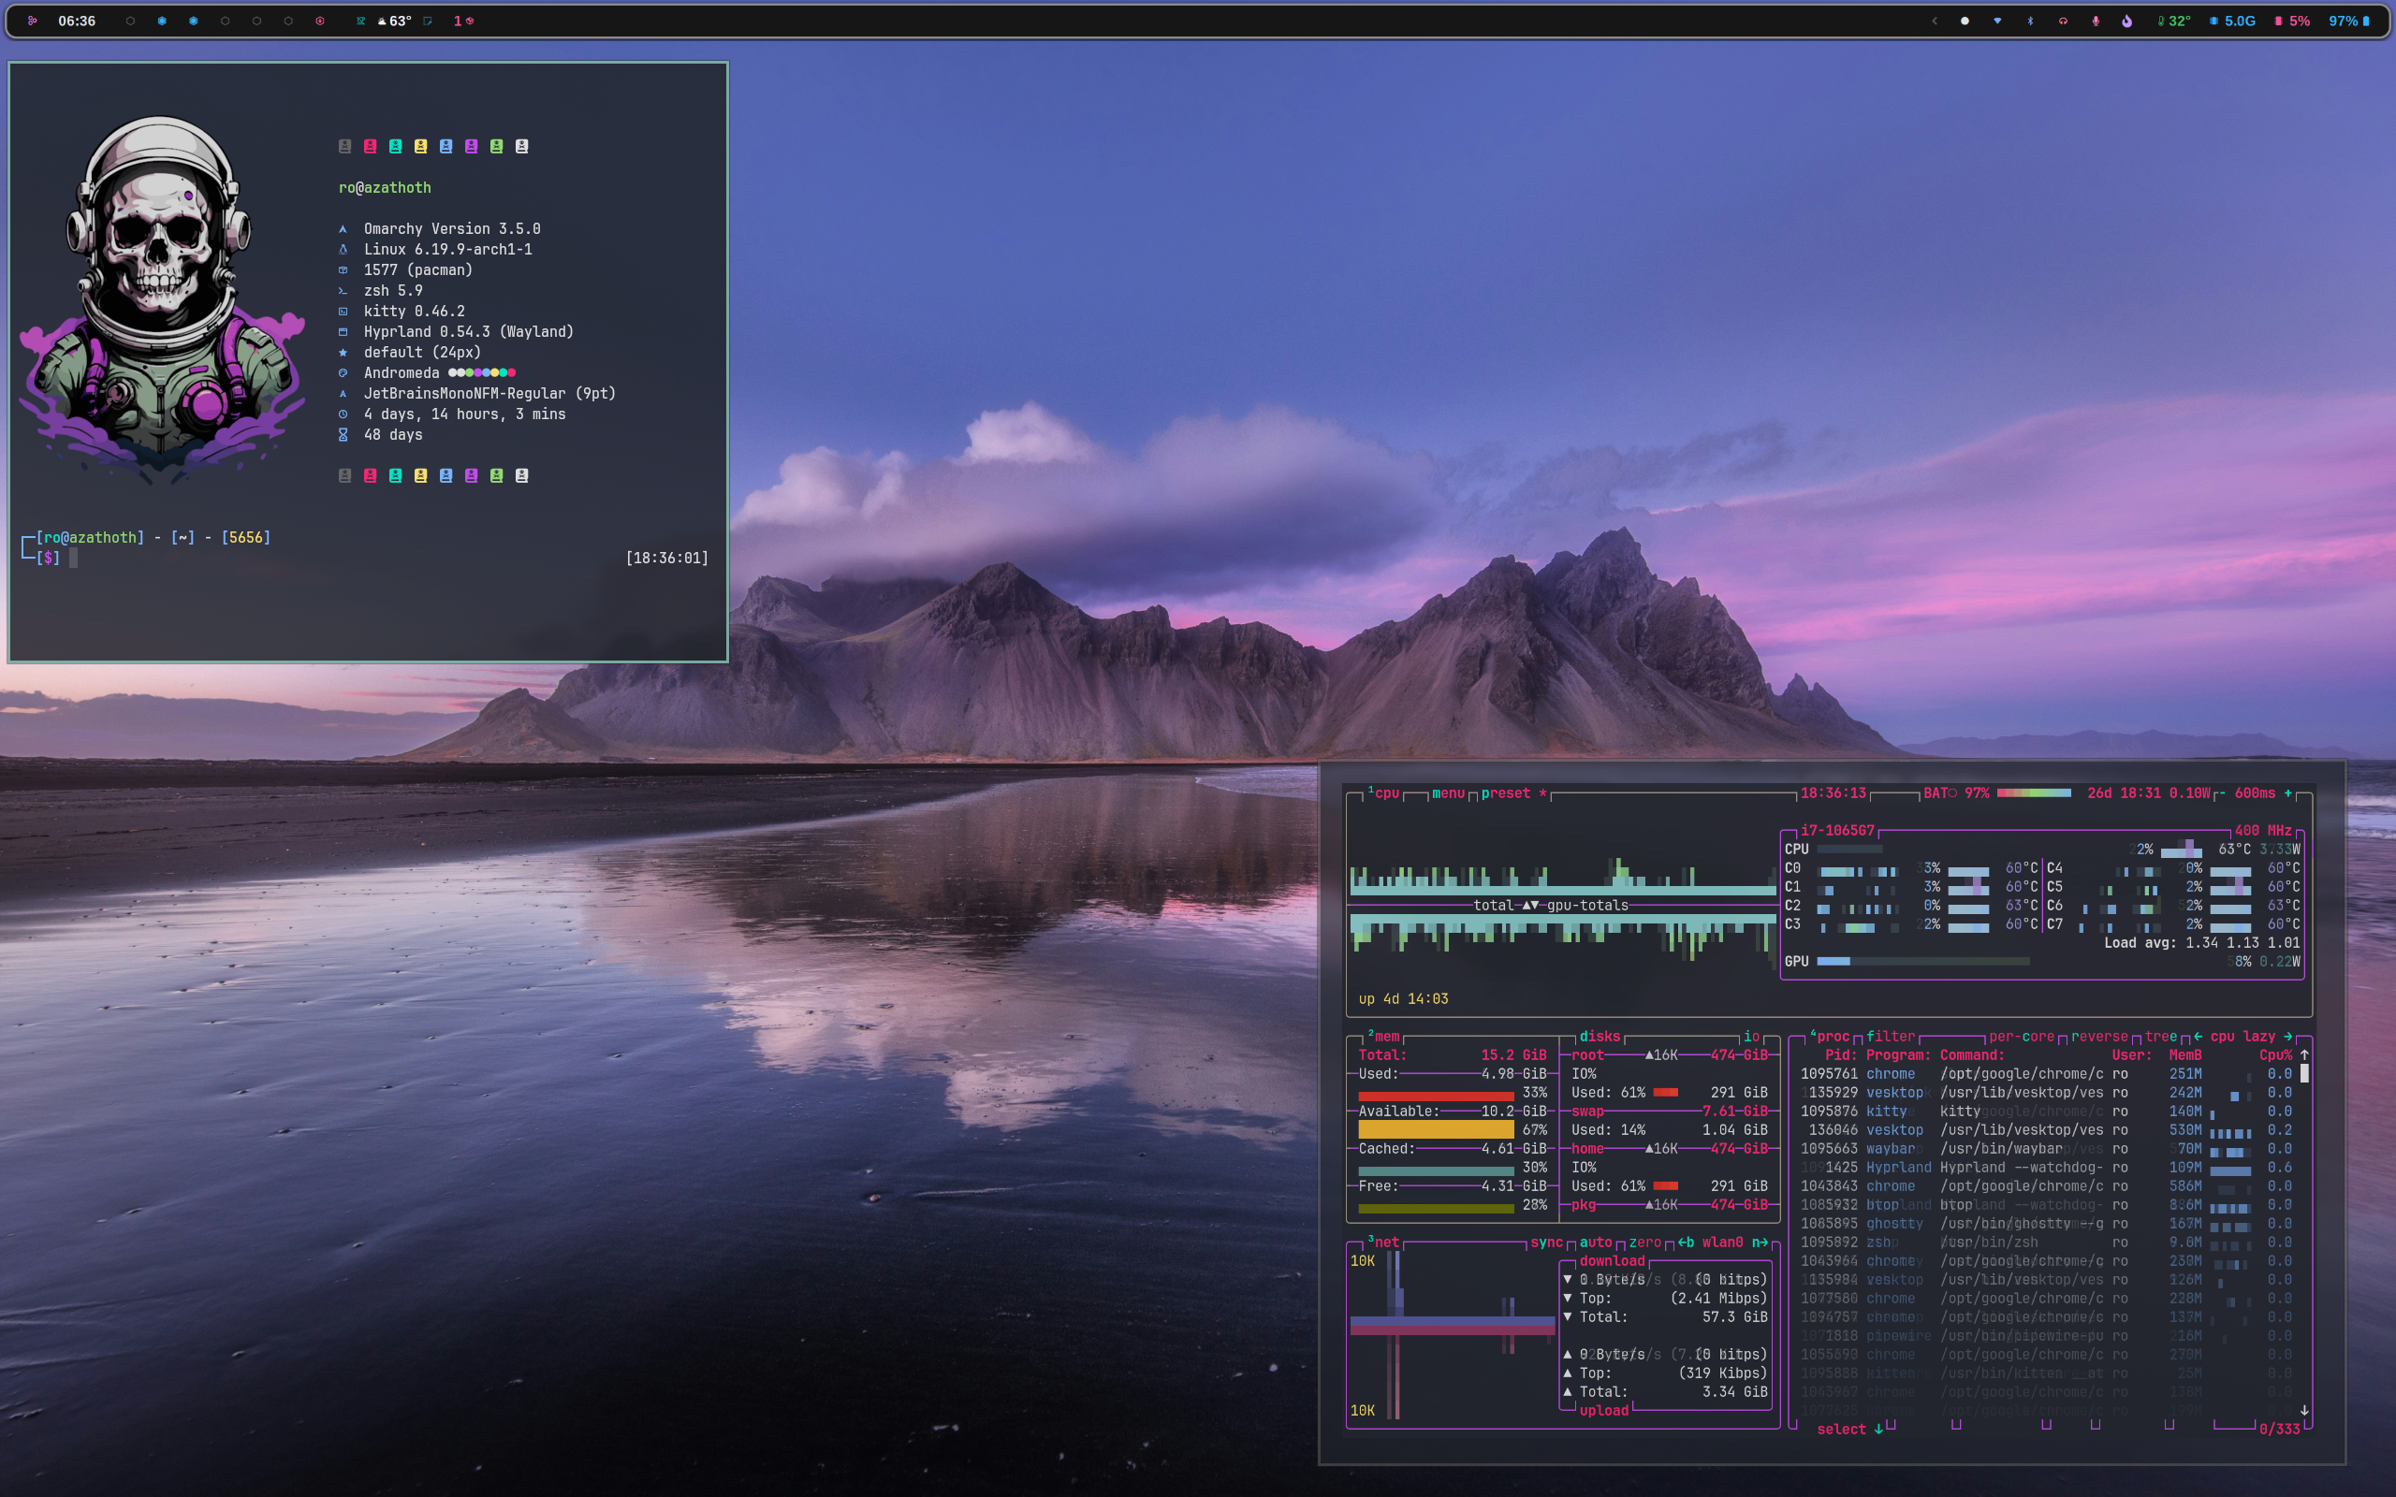The width and height of the screenshot is (2396, 1497).
Task: Switch to the second blue workspace indicator
Action: click(193, 21)
